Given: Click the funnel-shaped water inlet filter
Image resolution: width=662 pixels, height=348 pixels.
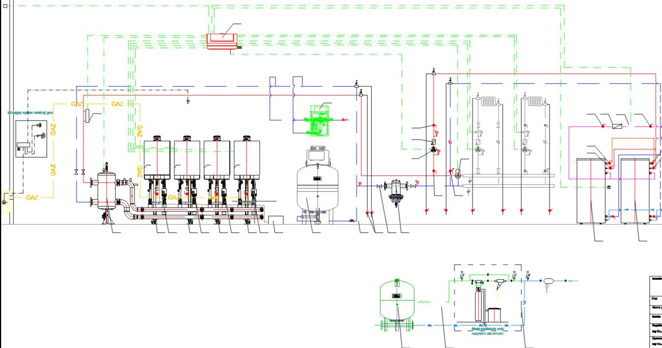Looking at the screenshot, I should click(x=548, y=282).
